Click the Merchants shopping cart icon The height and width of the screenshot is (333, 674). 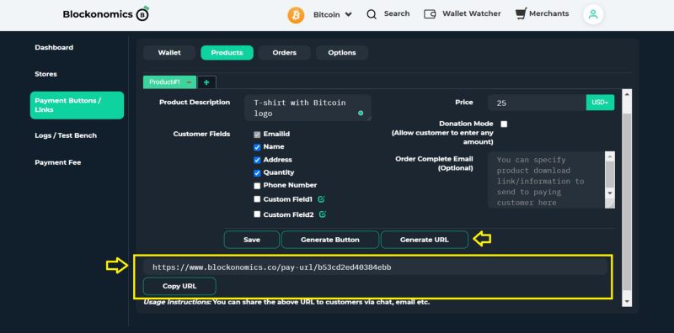pyautogui.click(x=521, y=14)
